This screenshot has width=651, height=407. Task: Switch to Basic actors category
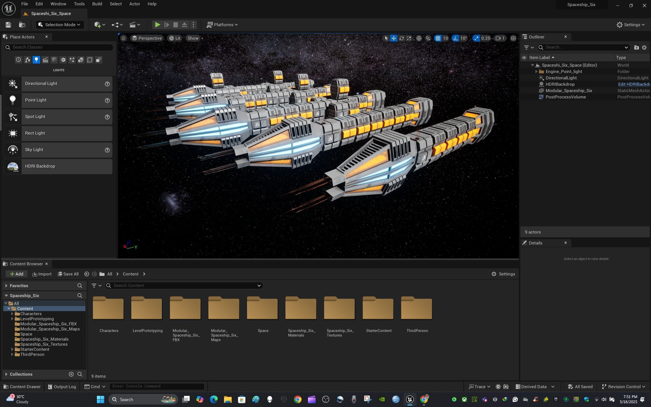click(27, 60)
